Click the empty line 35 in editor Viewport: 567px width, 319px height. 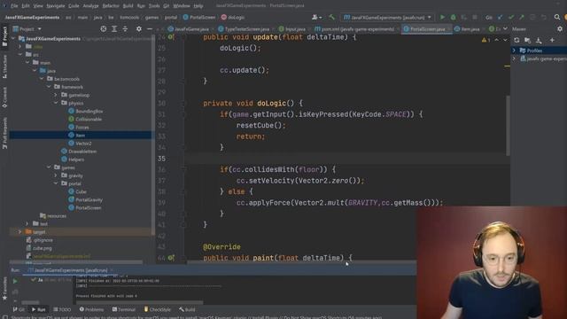coord(347,159)
